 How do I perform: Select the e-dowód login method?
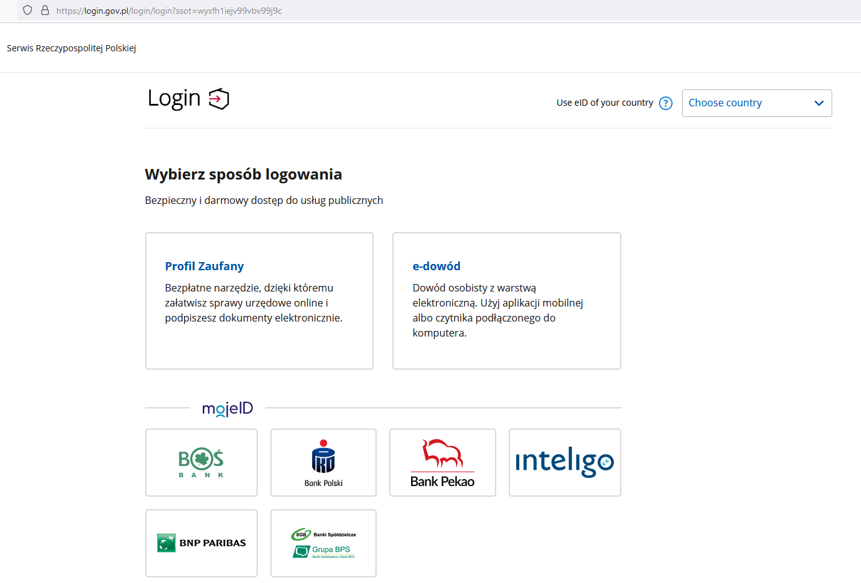pyautogui.click(x=436, y=266)
